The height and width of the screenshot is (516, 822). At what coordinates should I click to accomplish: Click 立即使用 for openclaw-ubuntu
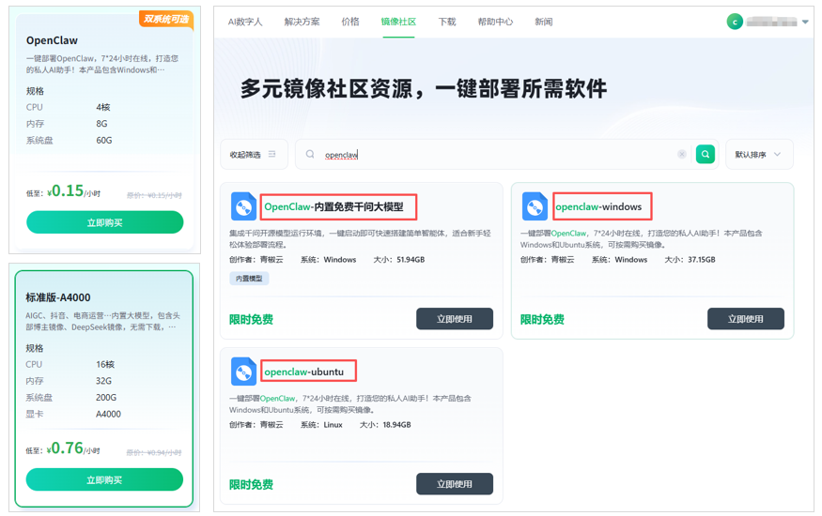point(455,484)
